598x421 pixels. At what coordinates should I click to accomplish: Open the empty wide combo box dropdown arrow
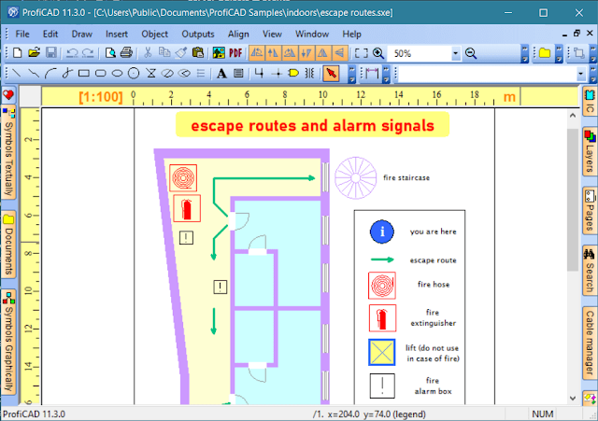(x=581, y=74)
